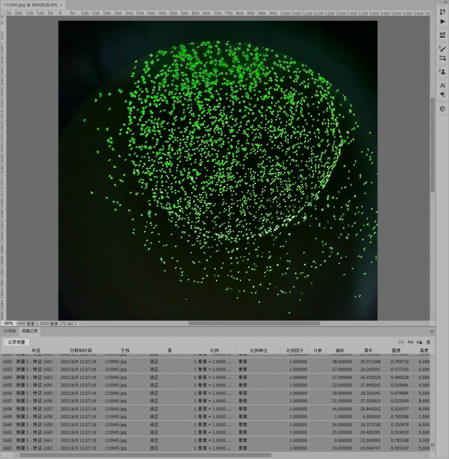Switch to the 时间轴 tab
This screenshot has width=449, height=459.
[10, 331]
